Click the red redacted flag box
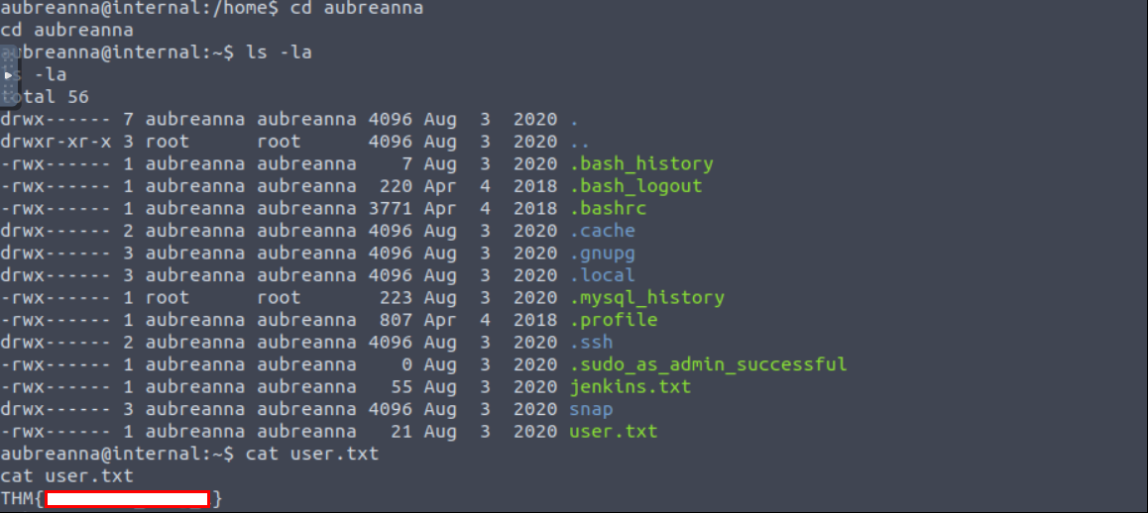Image resolution: width=1148 pixels, height=513 pixels. click(128, 499)
